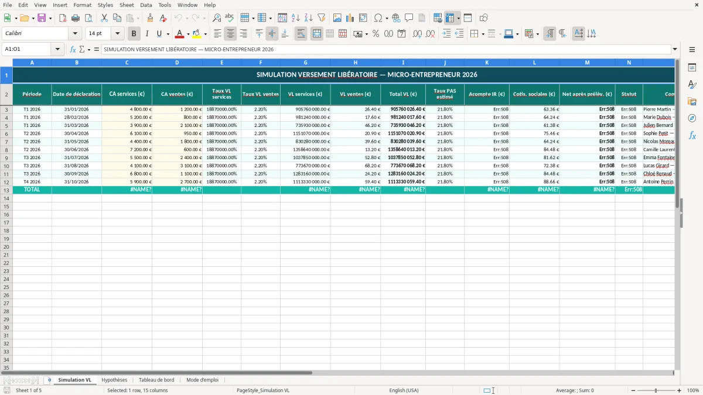Click the Insert Image icon
The width and height of the screenshot is (703, 395).
coord(337,18)
